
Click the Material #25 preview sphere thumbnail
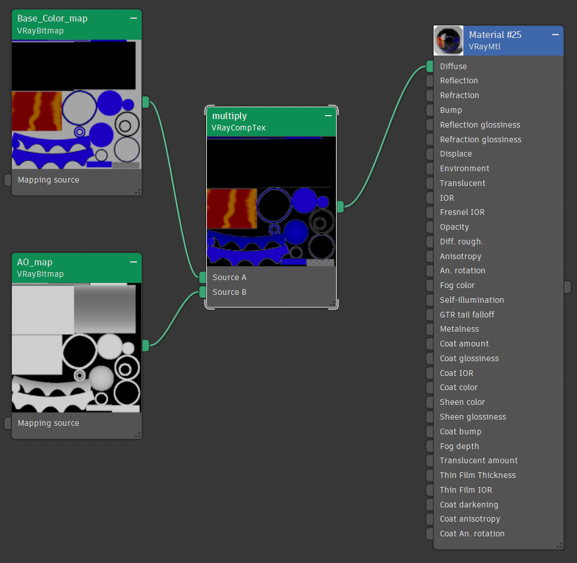coord(448,41)
